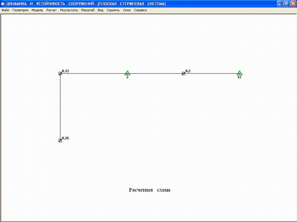Viewport: 297px width, 222px height.
Task: Click the support number 12 label
Action: click(239, 77)
